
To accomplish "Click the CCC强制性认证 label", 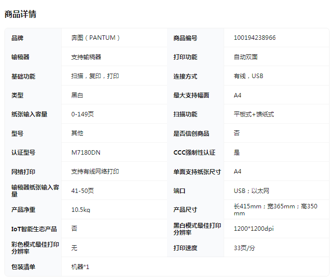I will [x=194, y=153].
